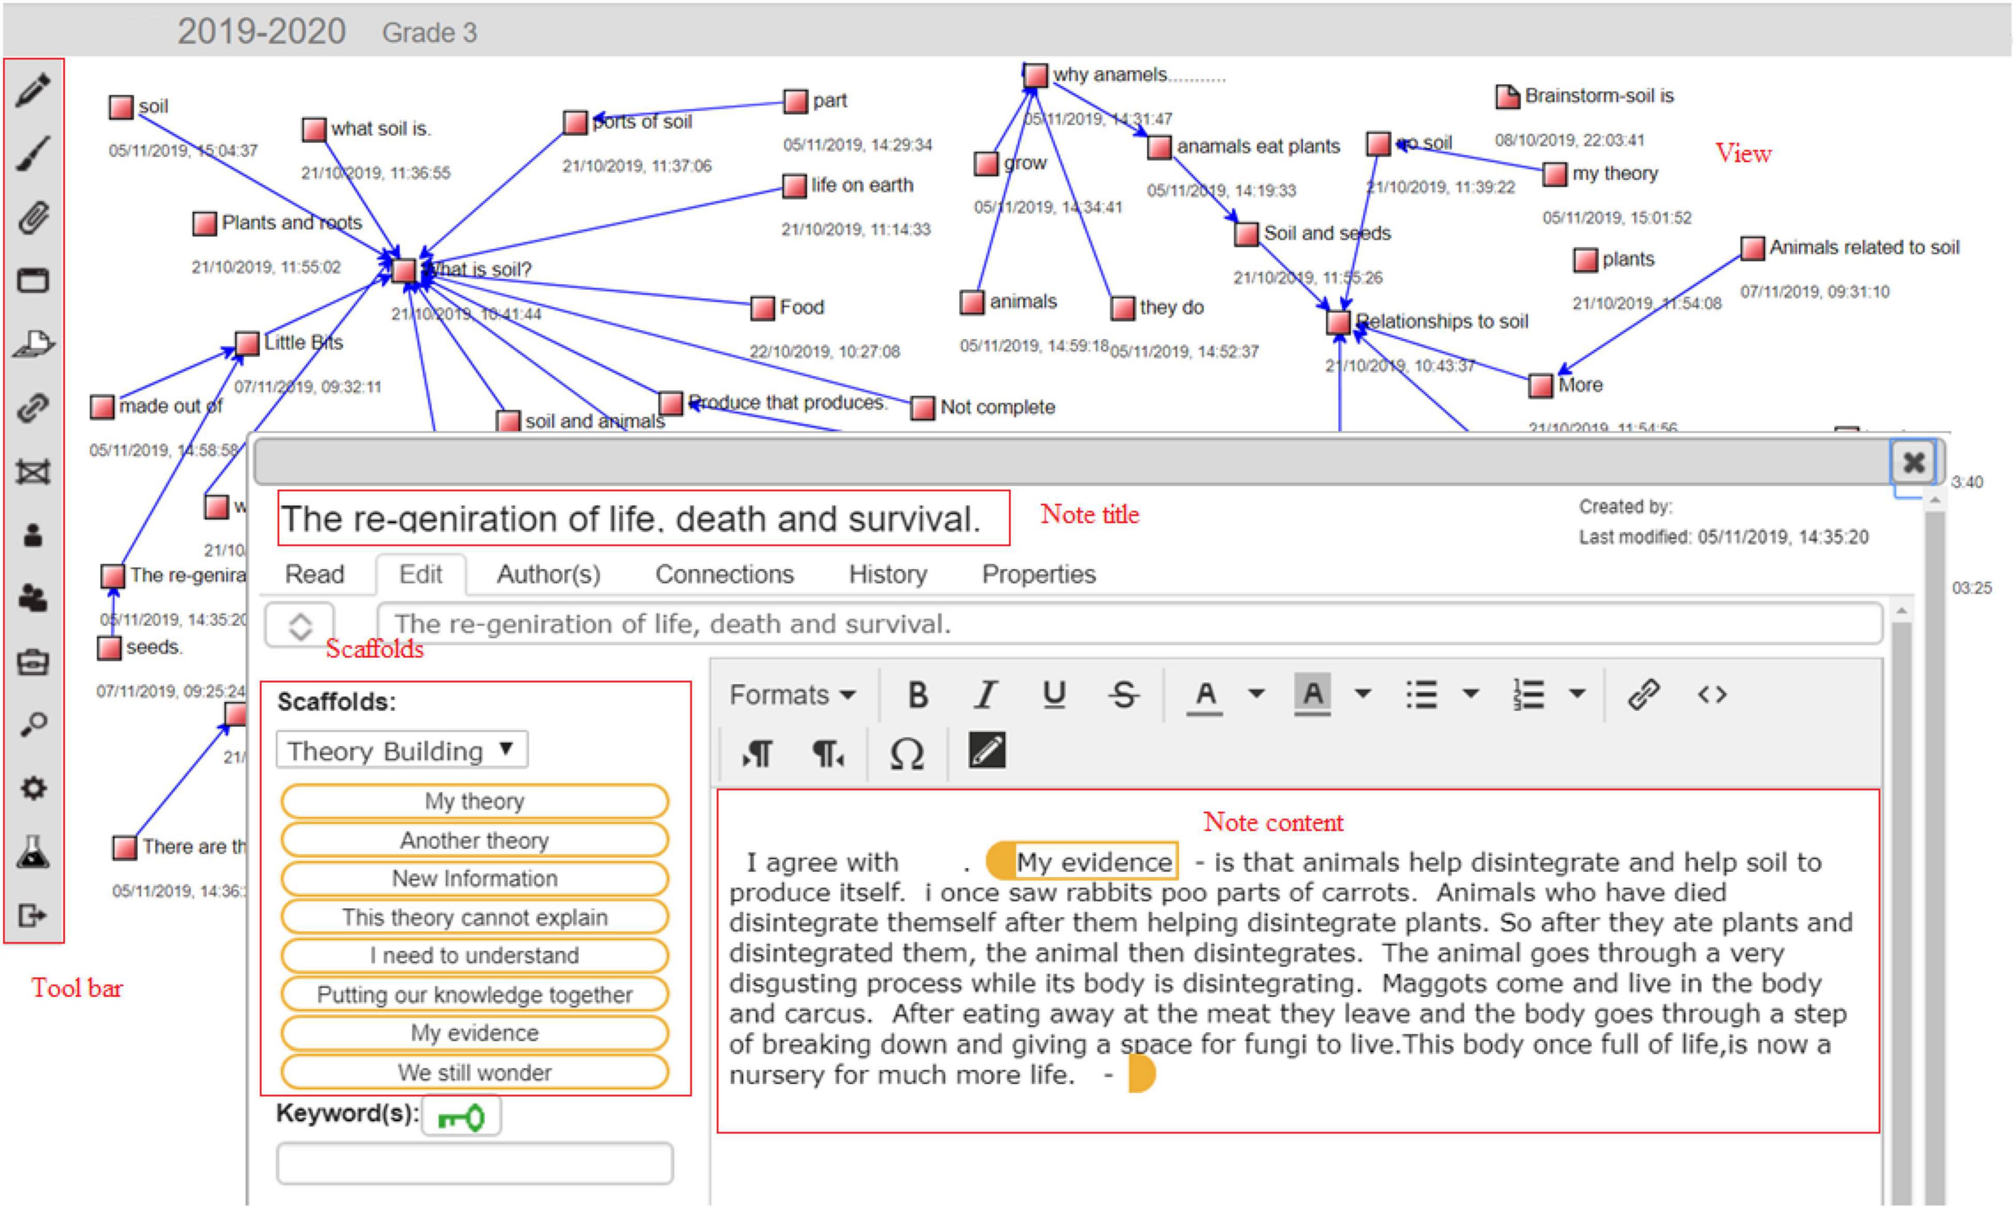Click the chain link tool in sidebar

pos(33,407)
